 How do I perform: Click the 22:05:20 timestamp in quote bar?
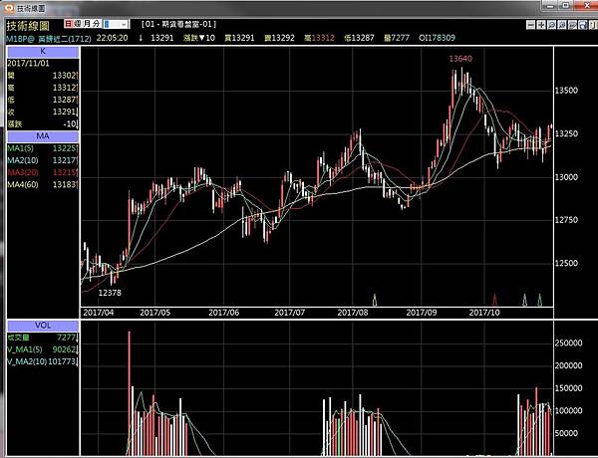[112, 38]
